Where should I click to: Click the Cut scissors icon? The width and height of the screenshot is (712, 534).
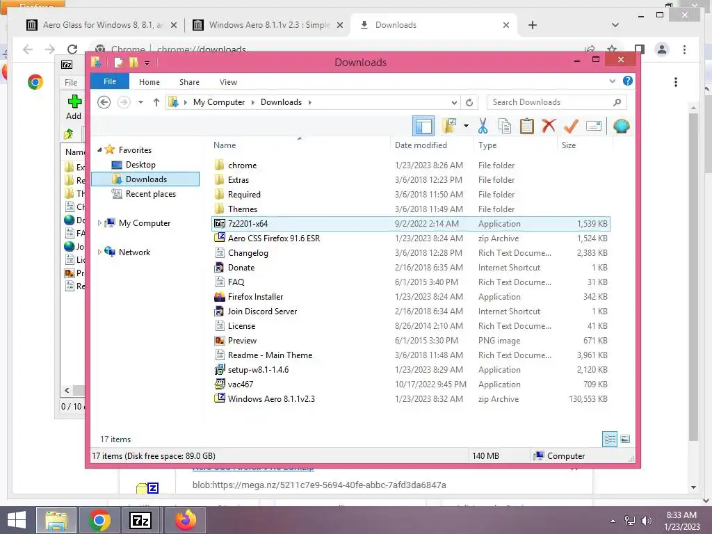[483, 127]
